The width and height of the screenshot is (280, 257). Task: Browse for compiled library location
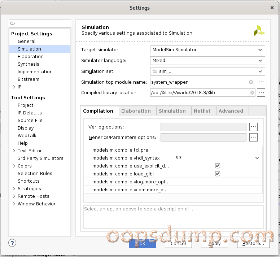pos(261,93)
